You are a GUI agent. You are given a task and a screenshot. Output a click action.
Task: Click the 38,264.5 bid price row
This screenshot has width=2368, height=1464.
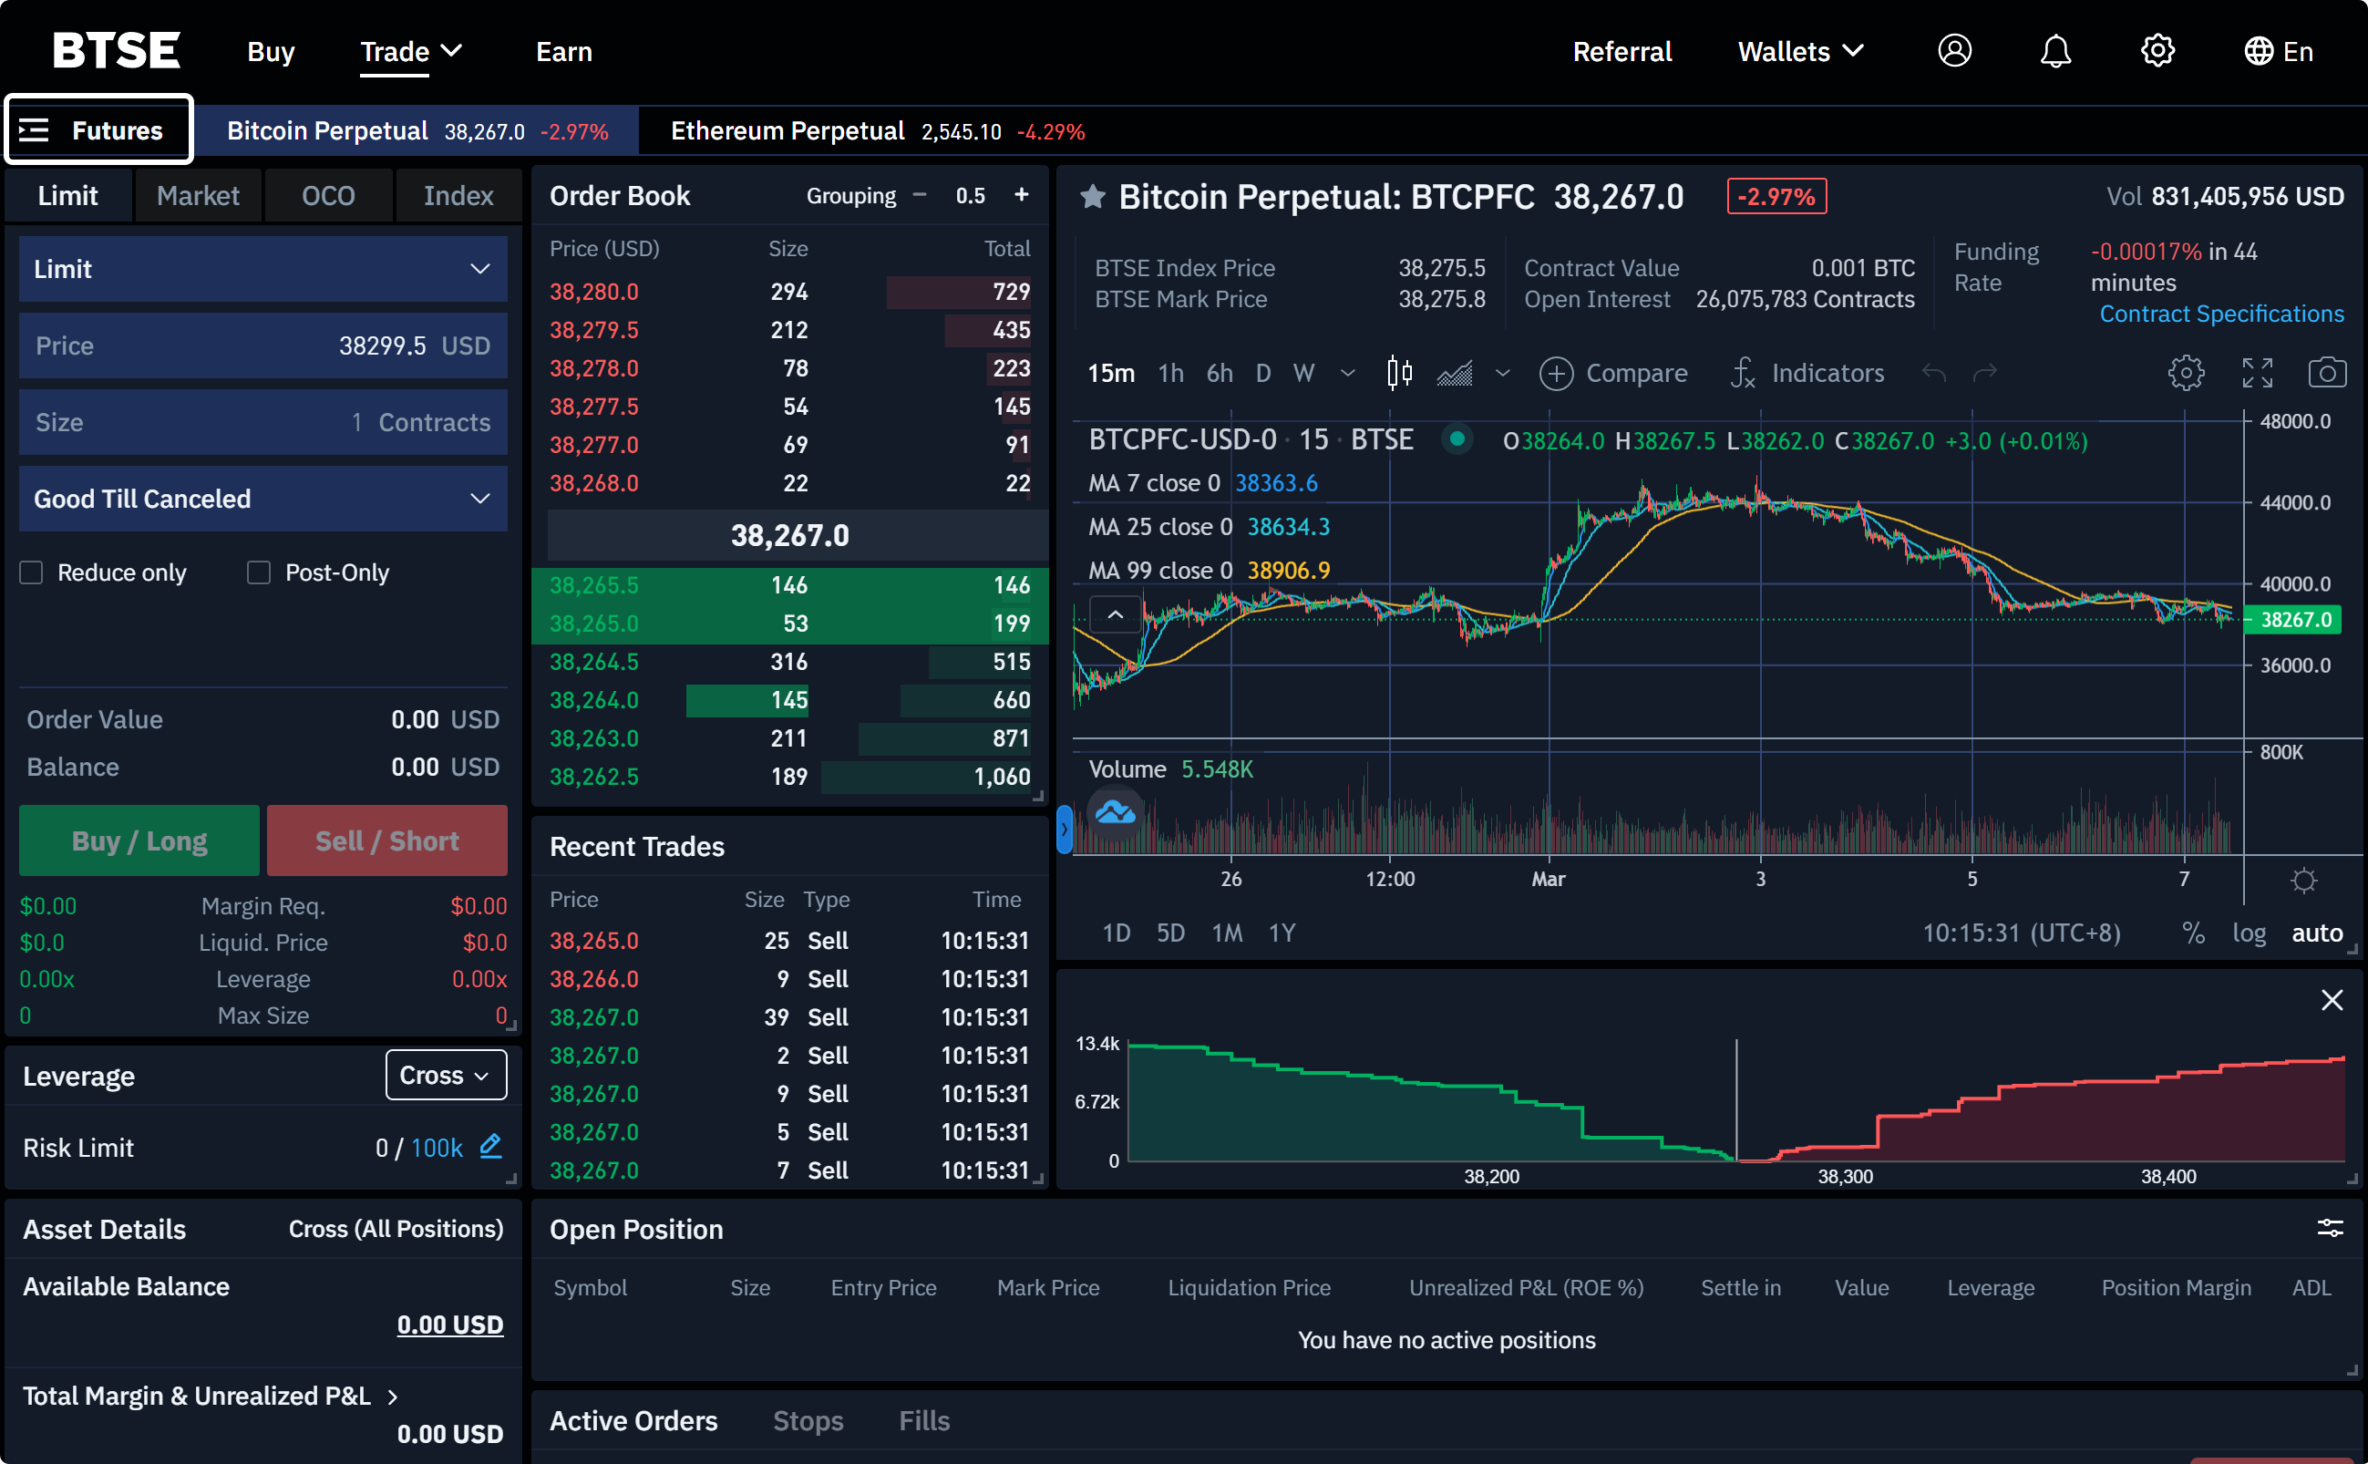click(x=790, y=661)
